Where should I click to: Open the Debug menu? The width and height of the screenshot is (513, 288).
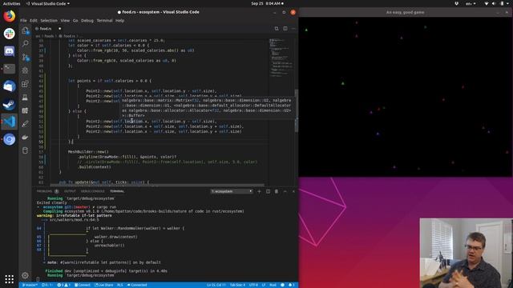coord(87,21)
